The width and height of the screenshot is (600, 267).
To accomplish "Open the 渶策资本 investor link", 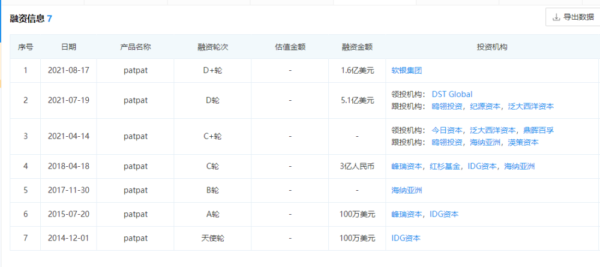I will [x=523, y=142].
